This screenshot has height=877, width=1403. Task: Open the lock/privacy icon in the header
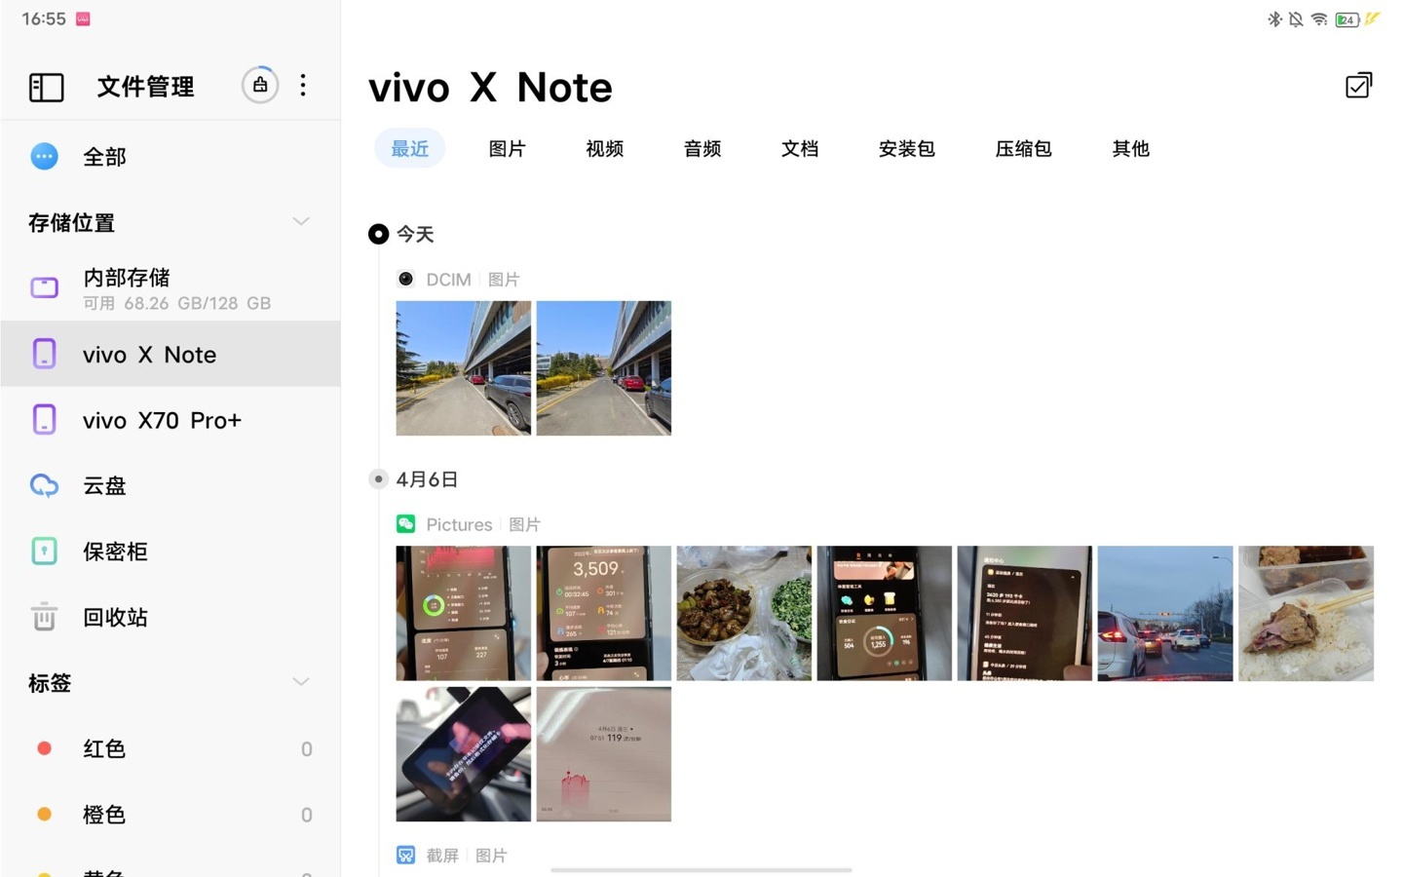point(260,86)
